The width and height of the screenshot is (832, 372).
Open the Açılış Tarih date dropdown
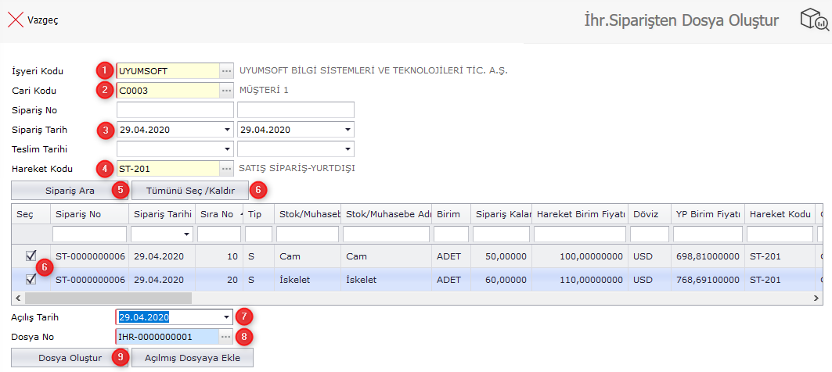point(227,317)
